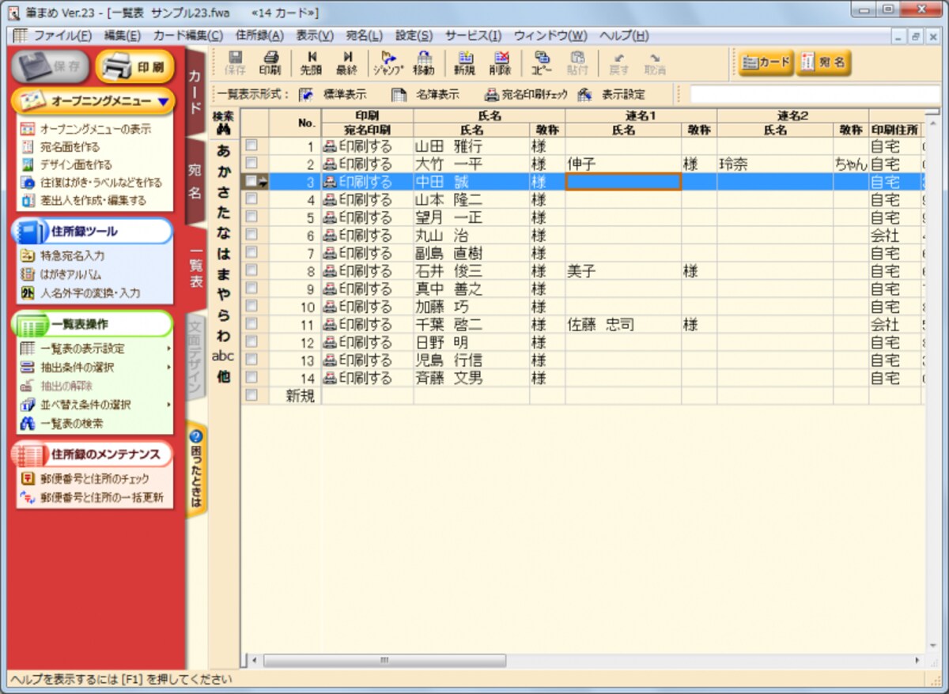This screenshot has width=949, height=694.
Task: Click the large 保存 button in sidebar
Action: 51,66
